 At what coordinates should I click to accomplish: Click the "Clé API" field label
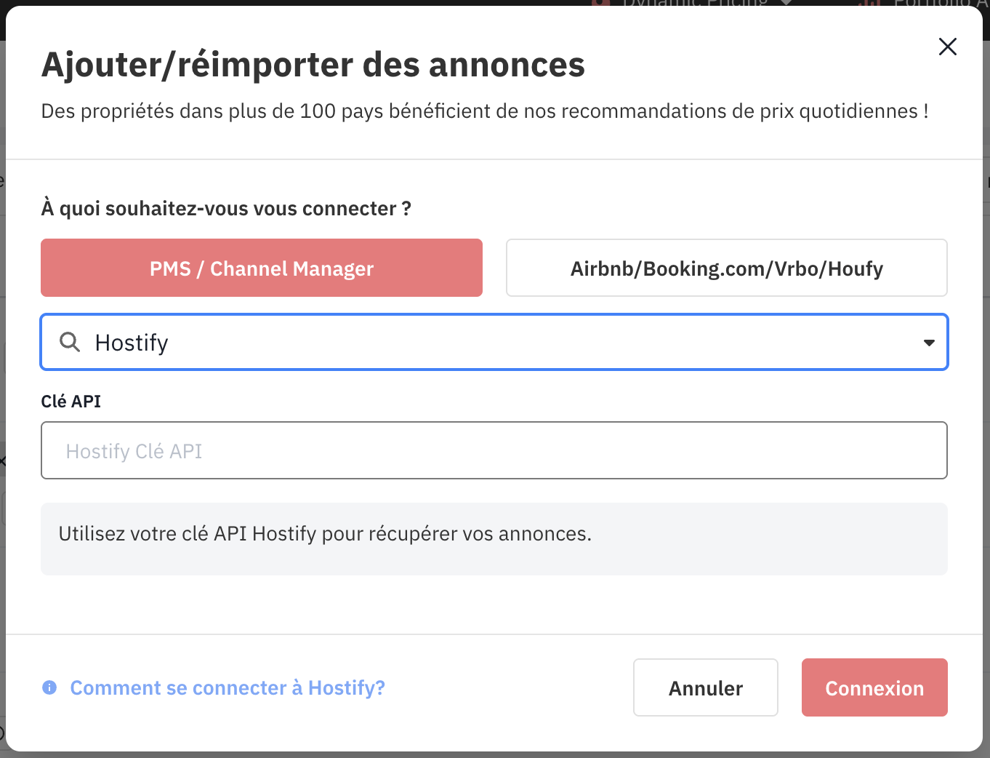pos(71,402)
